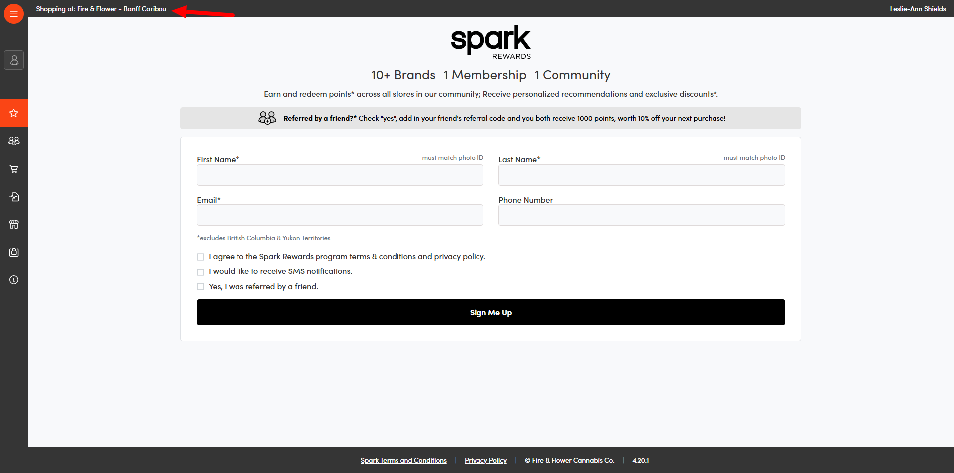This screenshot has height=473, width=954.
Task: Open the storefront sidebar icon
Action: click(14, 224)
